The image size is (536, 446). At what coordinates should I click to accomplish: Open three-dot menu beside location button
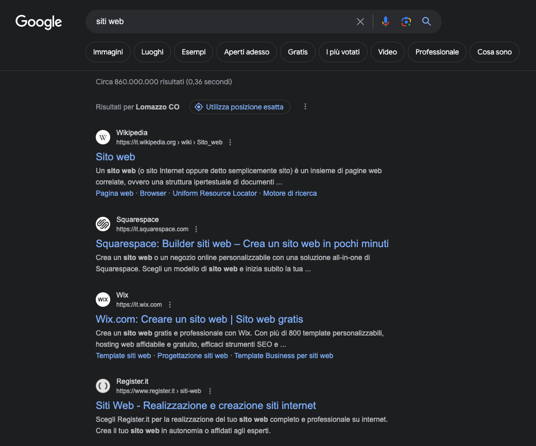point(305,107)
